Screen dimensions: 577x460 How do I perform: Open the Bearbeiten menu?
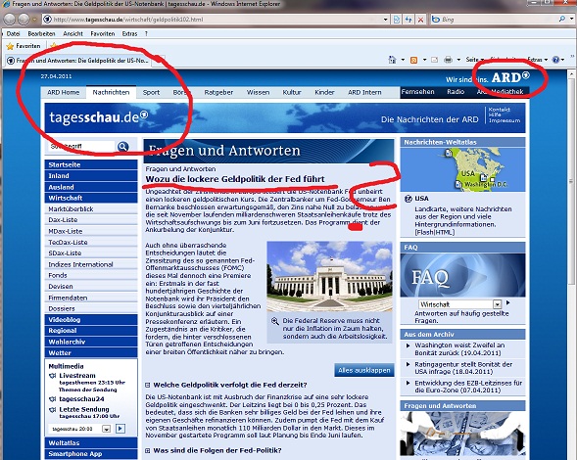[x=41, y=34]
